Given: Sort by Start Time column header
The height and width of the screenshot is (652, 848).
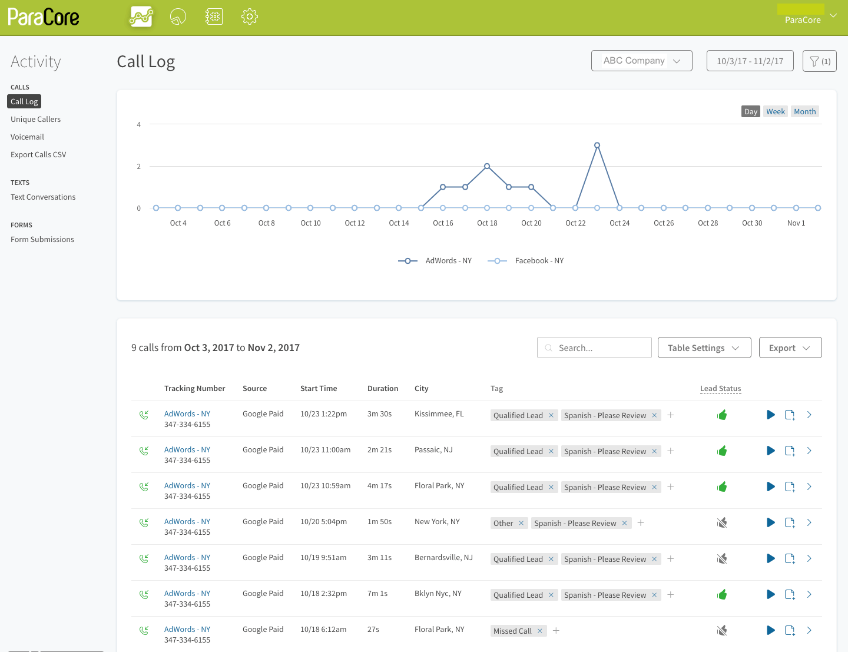Looking at the screenshot, I should [319, 388].
